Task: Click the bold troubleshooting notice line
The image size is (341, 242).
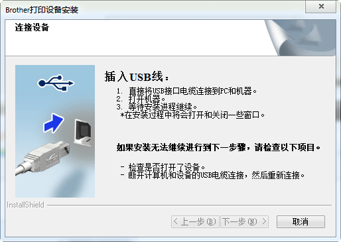Action: (218, 147)
